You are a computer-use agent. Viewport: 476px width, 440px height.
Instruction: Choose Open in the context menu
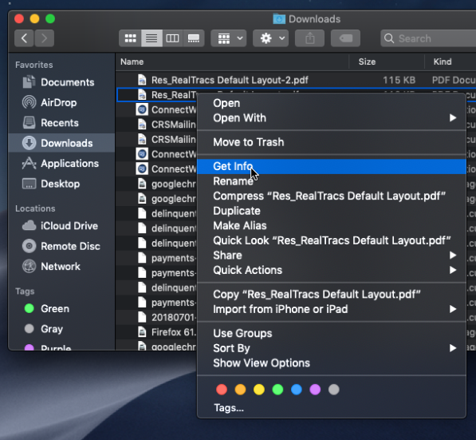[332, 103]
